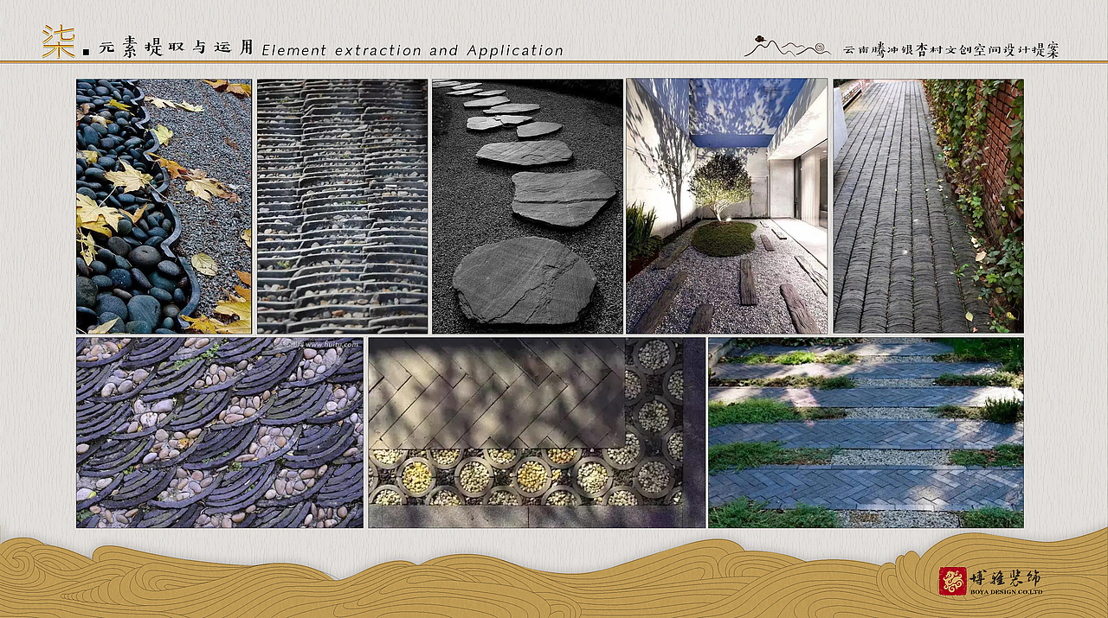Click the 博雅装饰 company name text
The image size is (1108, 618).
click(x=1007, y=577)
